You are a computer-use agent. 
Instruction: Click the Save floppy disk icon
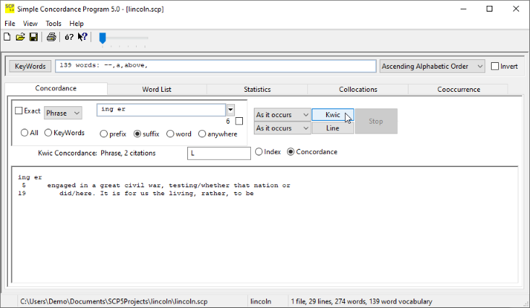coord(33,38)
